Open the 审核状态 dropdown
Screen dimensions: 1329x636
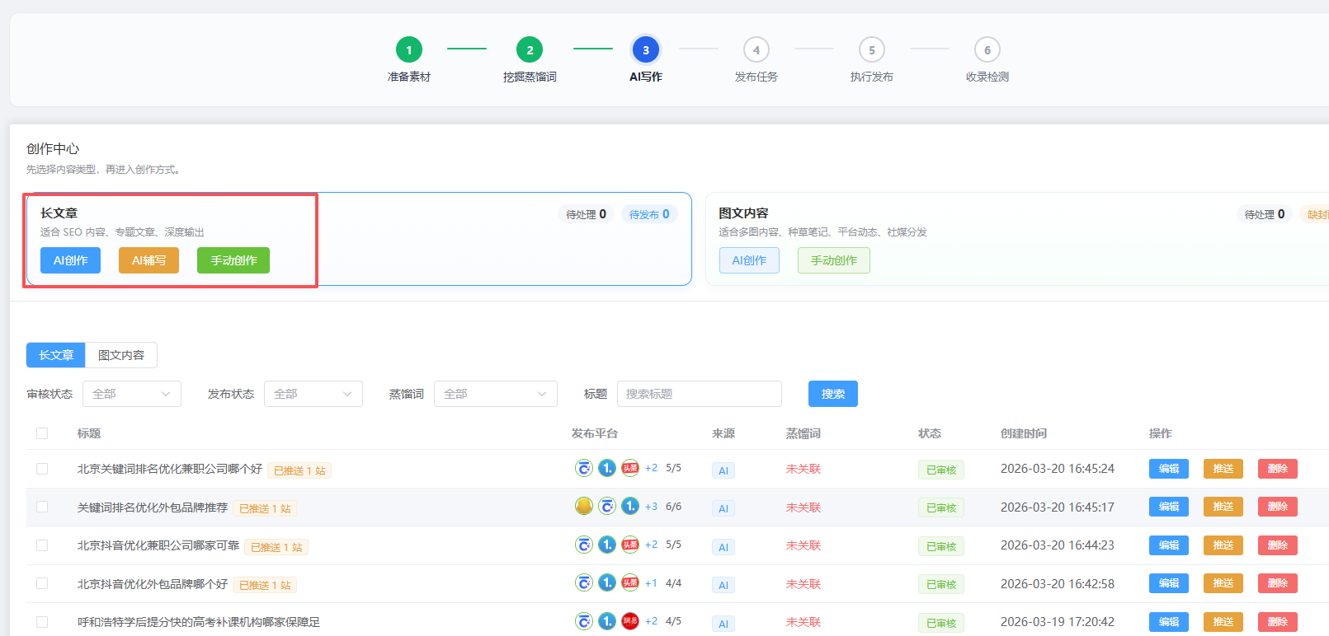pos(132,394)
